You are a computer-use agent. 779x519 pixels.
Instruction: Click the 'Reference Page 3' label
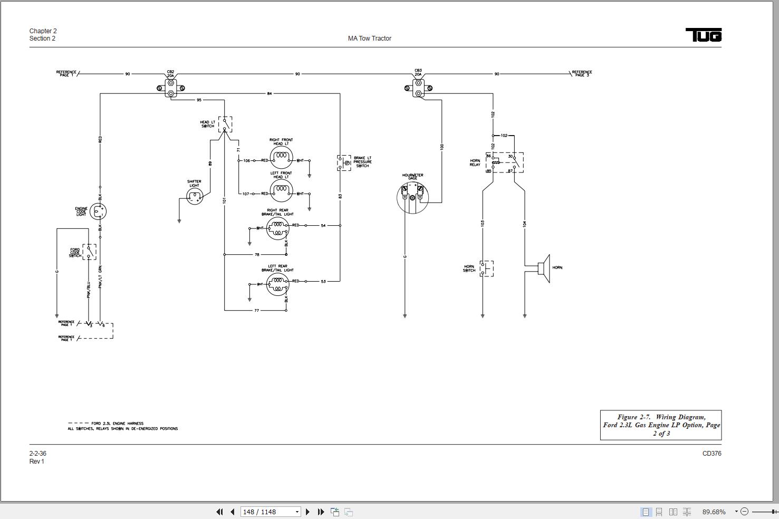pos(582,74)
